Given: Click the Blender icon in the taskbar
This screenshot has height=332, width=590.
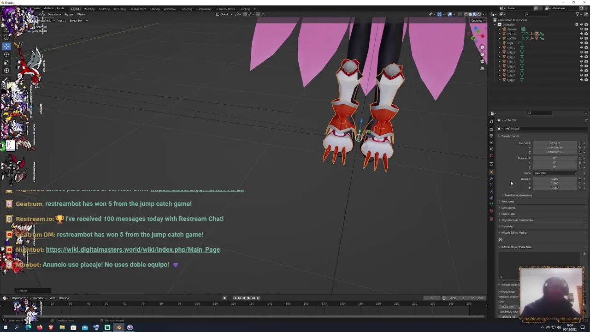Looking at the screenshot, I should tap(118, 327).
